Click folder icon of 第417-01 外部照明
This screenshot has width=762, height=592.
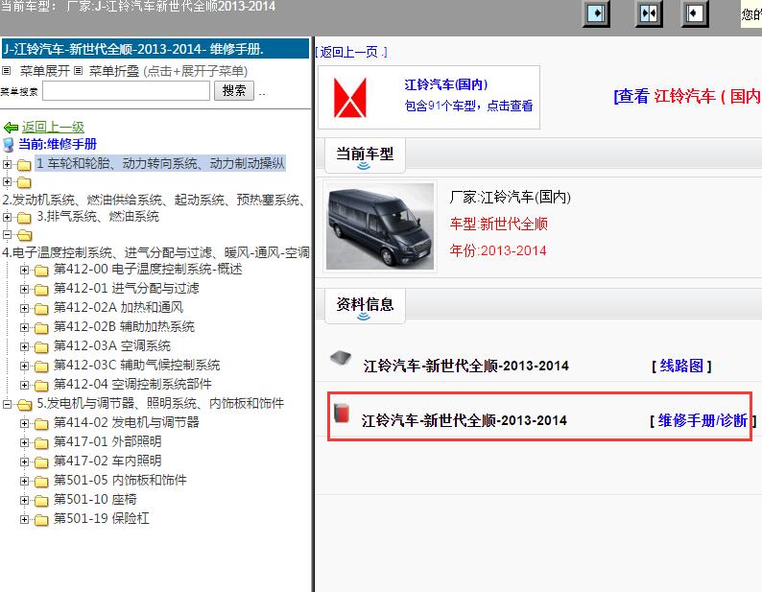point(41,442)
